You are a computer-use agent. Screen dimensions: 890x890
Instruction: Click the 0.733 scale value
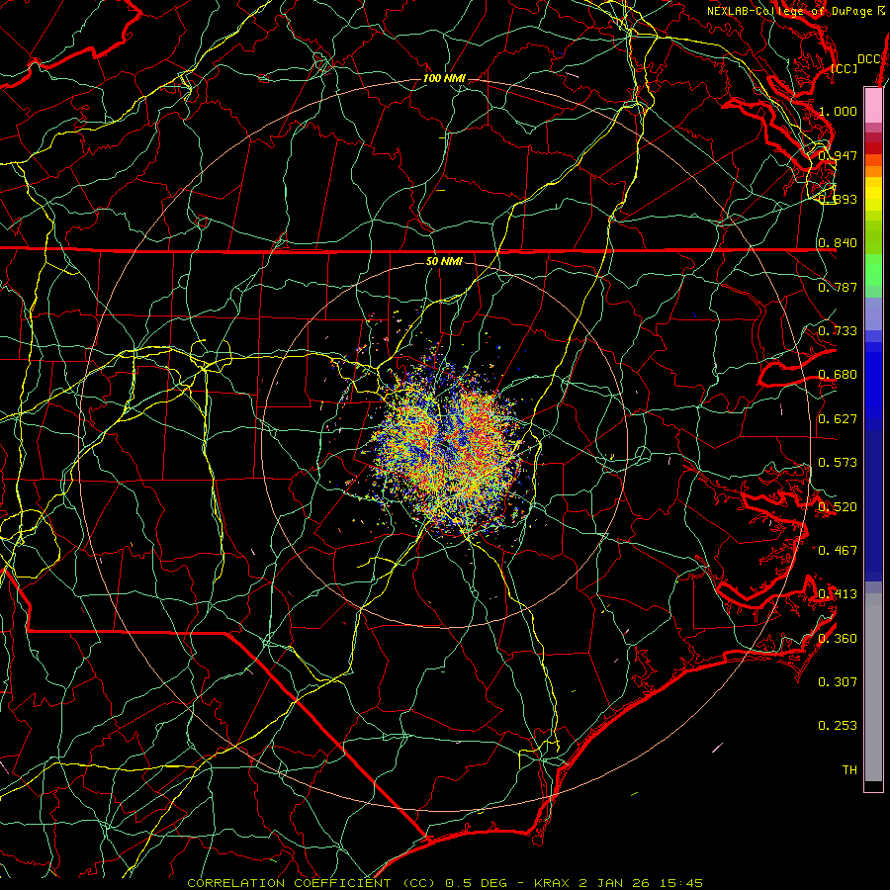pos(838,331)
